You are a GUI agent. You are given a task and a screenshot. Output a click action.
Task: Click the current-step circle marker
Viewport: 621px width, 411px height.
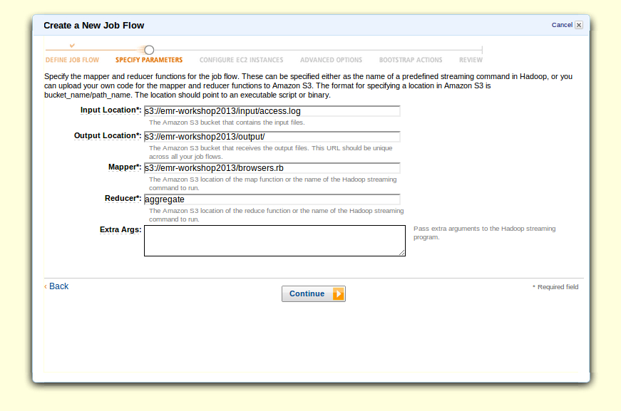(149, 50)
